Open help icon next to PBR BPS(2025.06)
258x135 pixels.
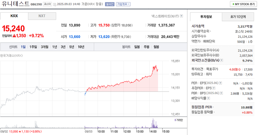pos(221,93)
